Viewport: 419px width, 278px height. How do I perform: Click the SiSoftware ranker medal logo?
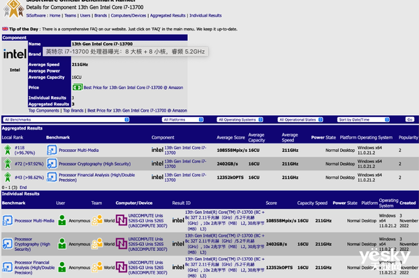[x=13, y=9]
